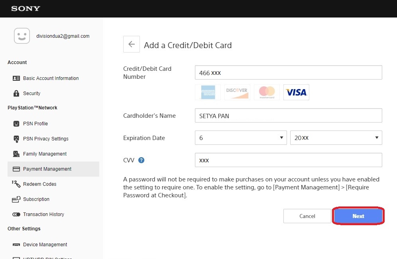Click the American Express card logo
Image resolution: width=397 pixels, height=259 pixels.
208,92
